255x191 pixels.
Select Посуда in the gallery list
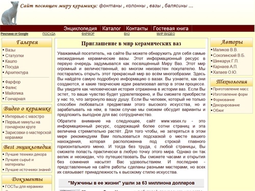pos(12,67)
